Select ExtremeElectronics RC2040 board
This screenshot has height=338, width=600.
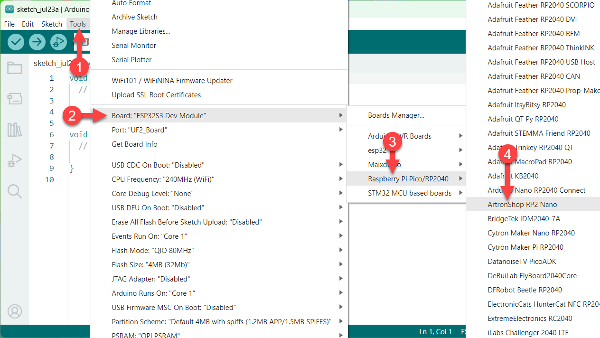click(x=534, y=319)
